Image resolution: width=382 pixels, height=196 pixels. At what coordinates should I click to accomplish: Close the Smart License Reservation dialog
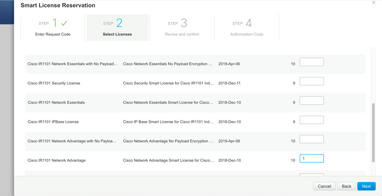[x=373, y=3]
